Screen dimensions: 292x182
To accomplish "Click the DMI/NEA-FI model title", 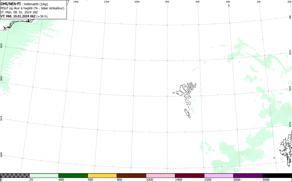I will pos(11,4).
